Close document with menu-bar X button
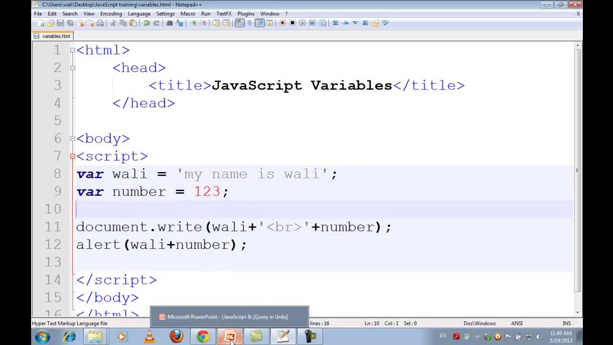The width and height of the screenshot is (613, 345). [578, 14]
